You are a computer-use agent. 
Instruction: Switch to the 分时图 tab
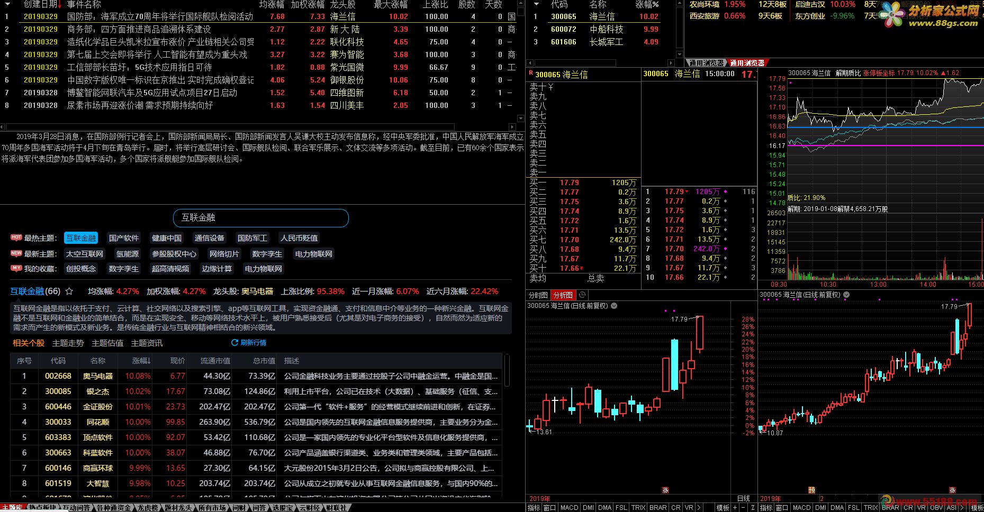pos(538,295)
